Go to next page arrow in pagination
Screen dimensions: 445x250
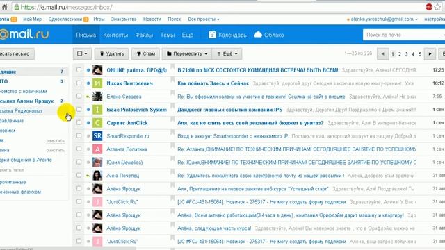pyautogui.click(x=430, y=54)
